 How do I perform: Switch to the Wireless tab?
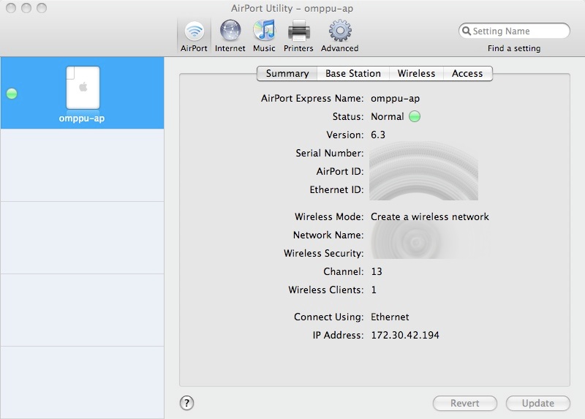pos(416,74)
